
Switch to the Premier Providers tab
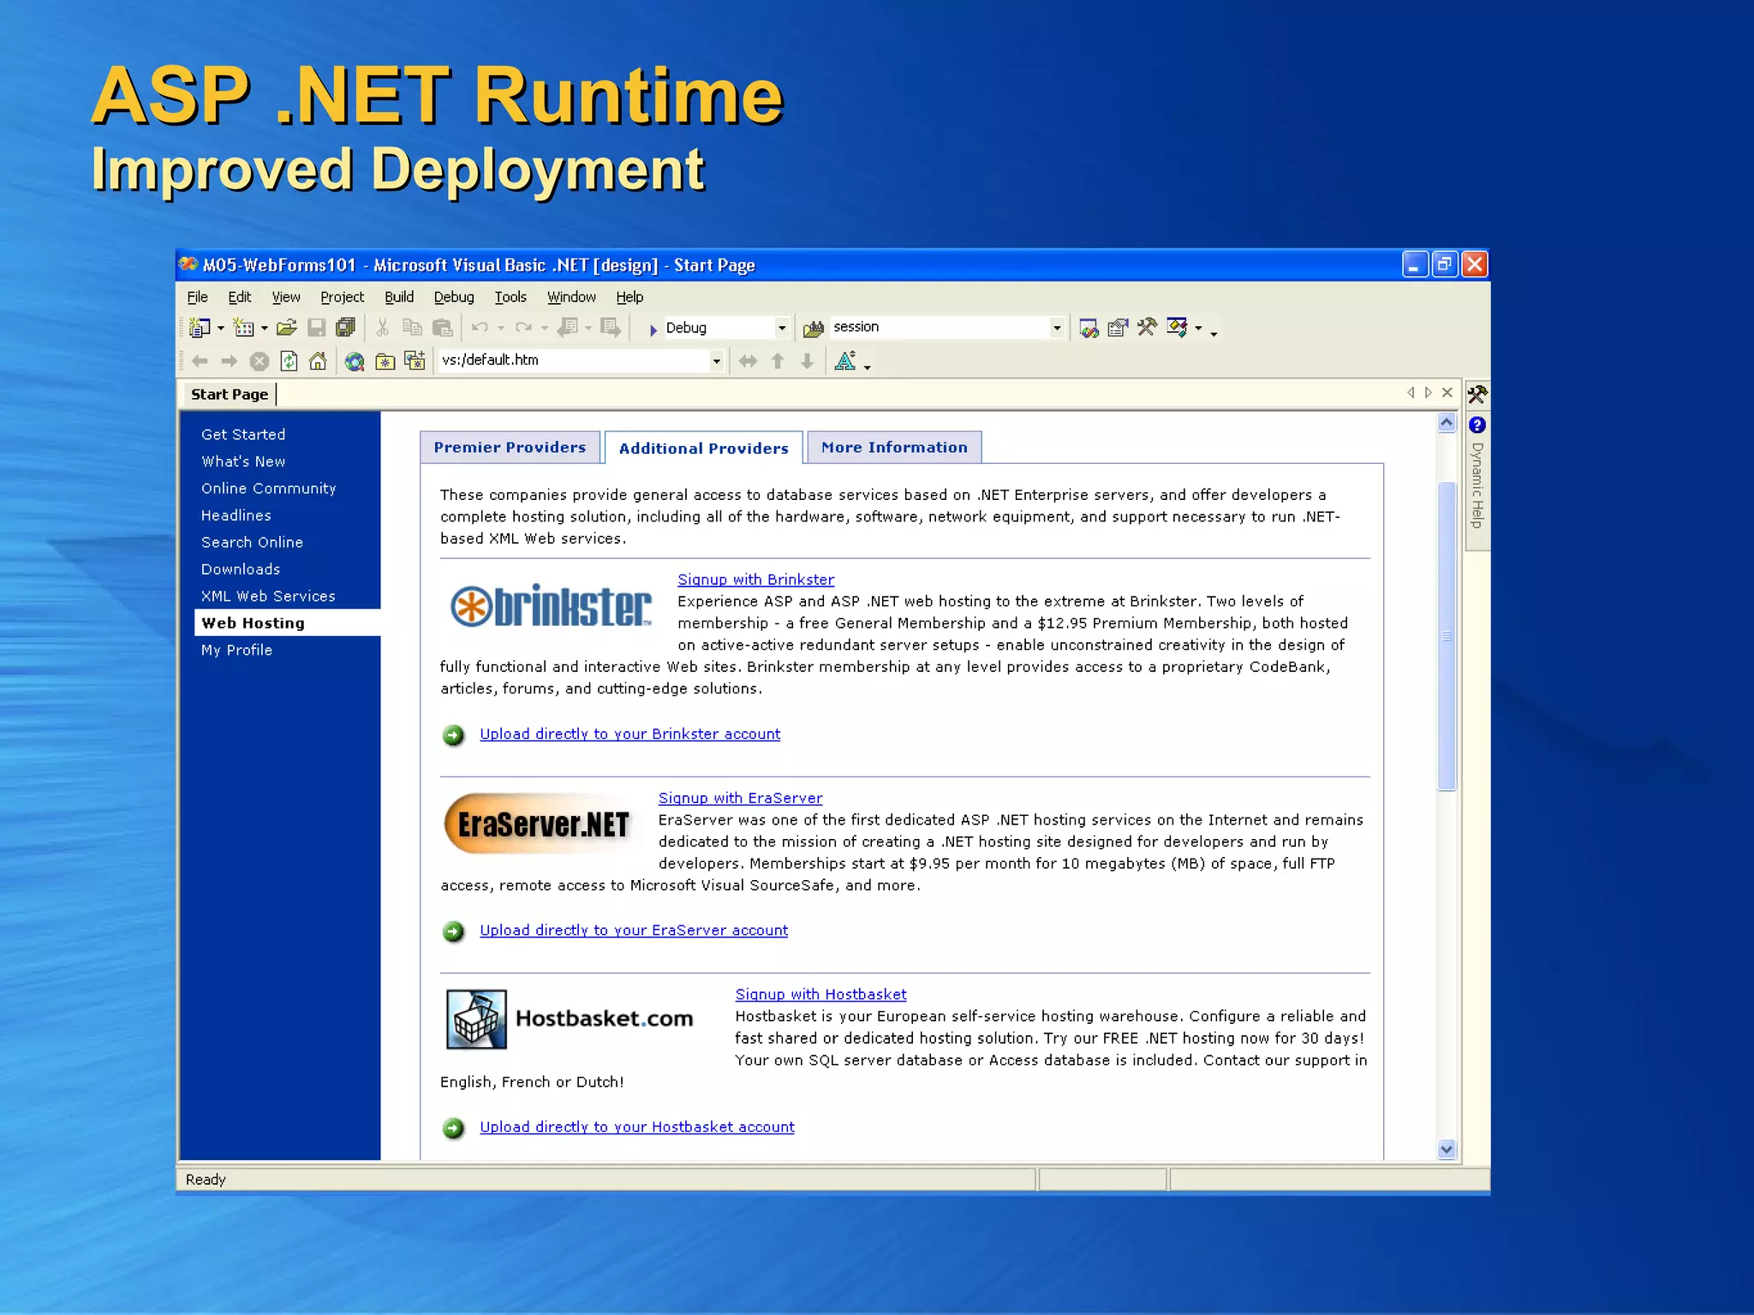point(510,447)
